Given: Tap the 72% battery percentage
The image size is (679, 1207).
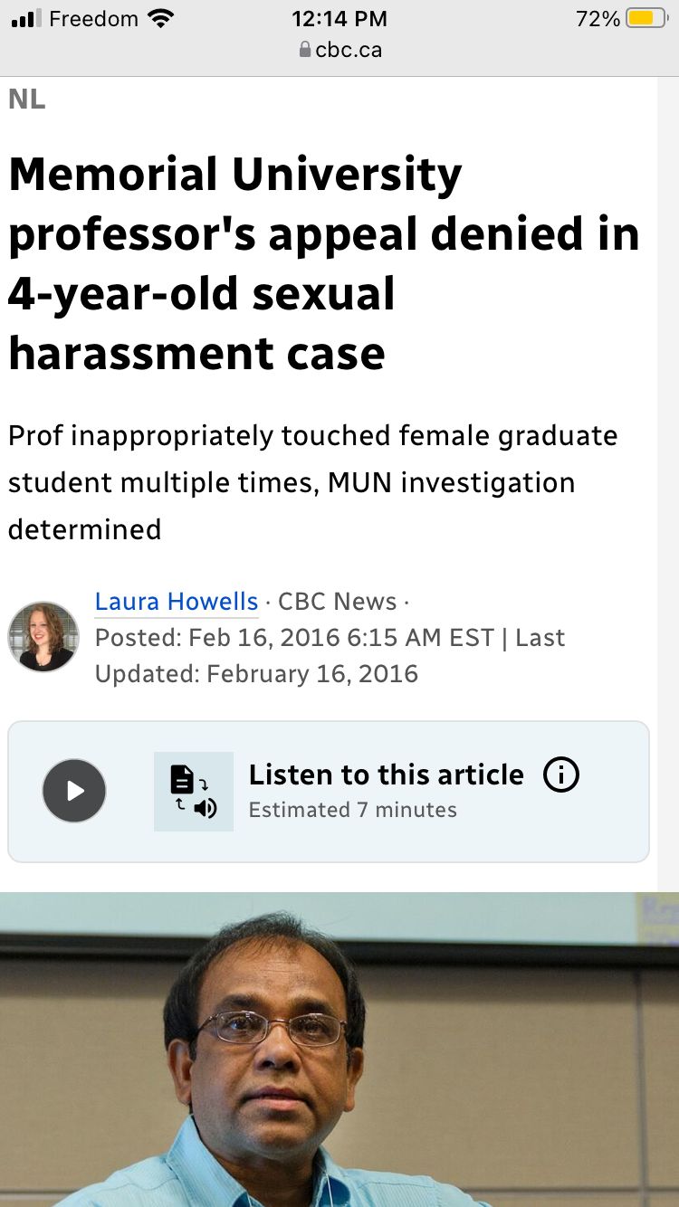Looking at the screenshot, I should tap(598, 19).
